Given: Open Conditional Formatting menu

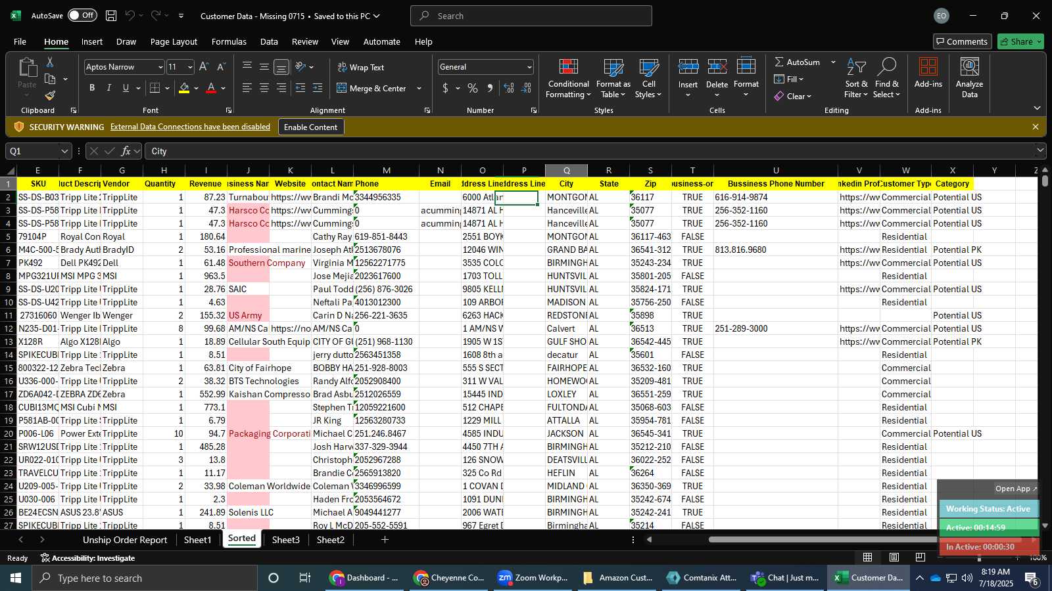Looking at the screenshot, I should 568,79.
